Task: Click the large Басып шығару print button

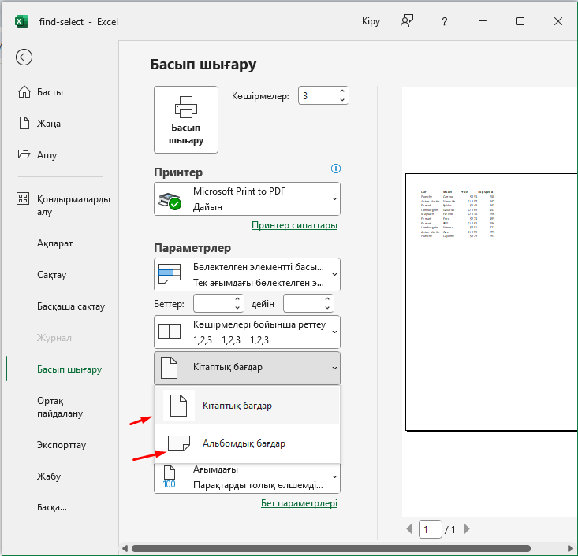Action: [x=186, y=120]
